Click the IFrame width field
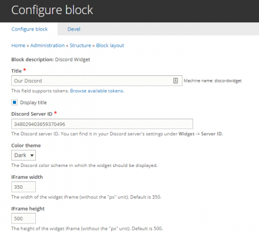The height and width of the screenshot is (237, 259). click(24, 187)
